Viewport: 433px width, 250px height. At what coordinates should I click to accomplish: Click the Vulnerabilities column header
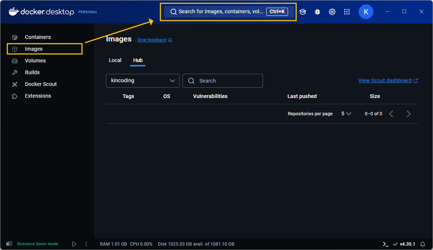(210, 96)
